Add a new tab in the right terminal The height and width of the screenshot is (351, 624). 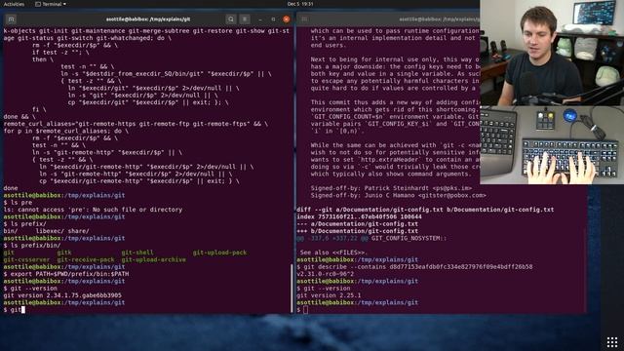(x=304, y=19)
